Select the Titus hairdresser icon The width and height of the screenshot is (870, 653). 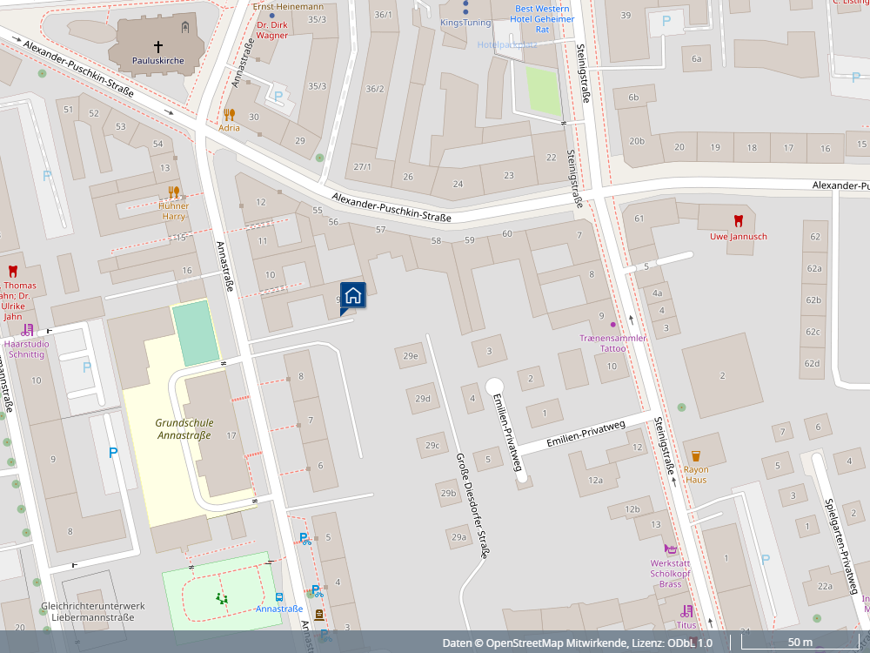pos(687,611)
